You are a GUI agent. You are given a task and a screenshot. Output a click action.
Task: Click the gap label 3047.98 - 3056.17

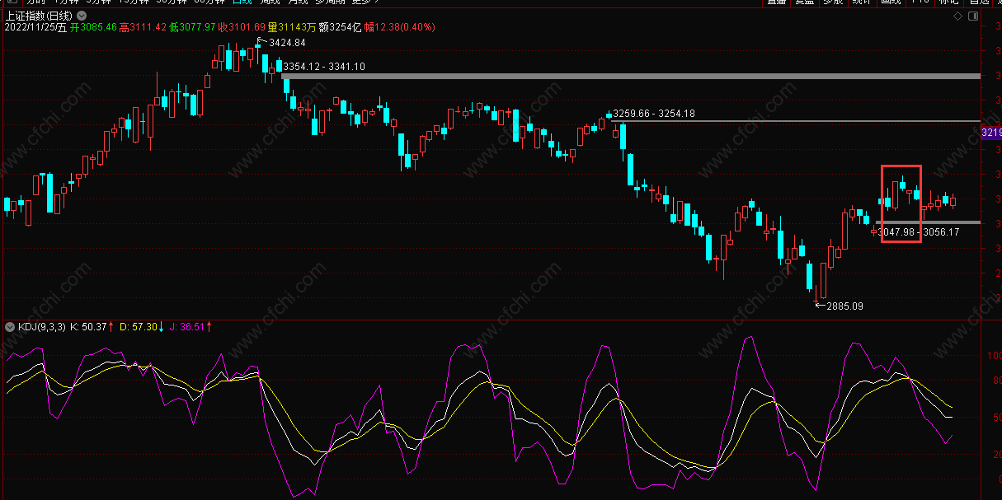coord(918,232)
